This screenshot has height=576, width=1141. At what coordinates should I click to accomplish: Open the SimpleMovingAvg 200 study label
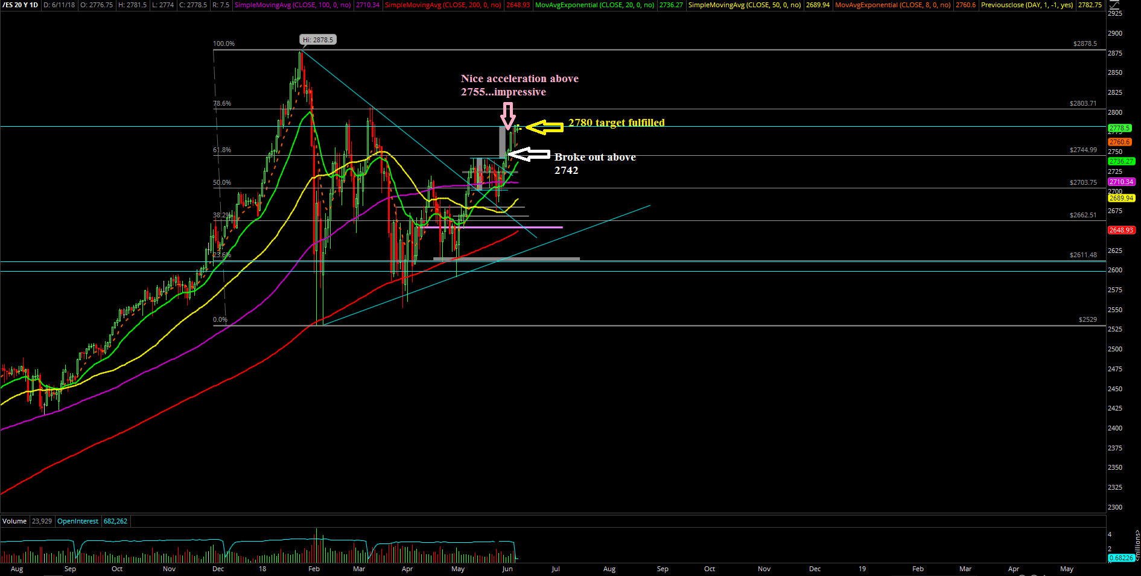point(443,5)
